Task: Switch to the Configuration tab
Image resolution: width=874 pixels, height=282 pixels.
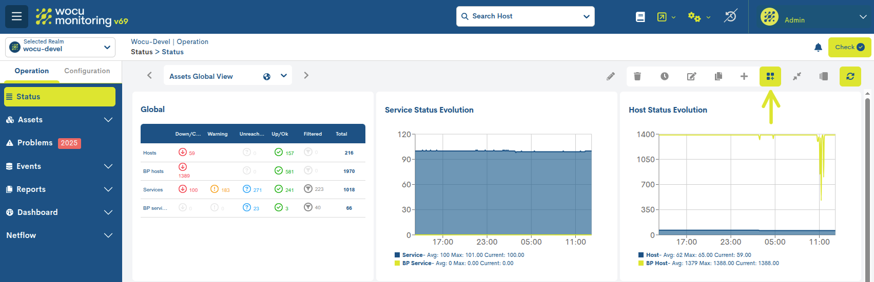Action: coord(87,71)
